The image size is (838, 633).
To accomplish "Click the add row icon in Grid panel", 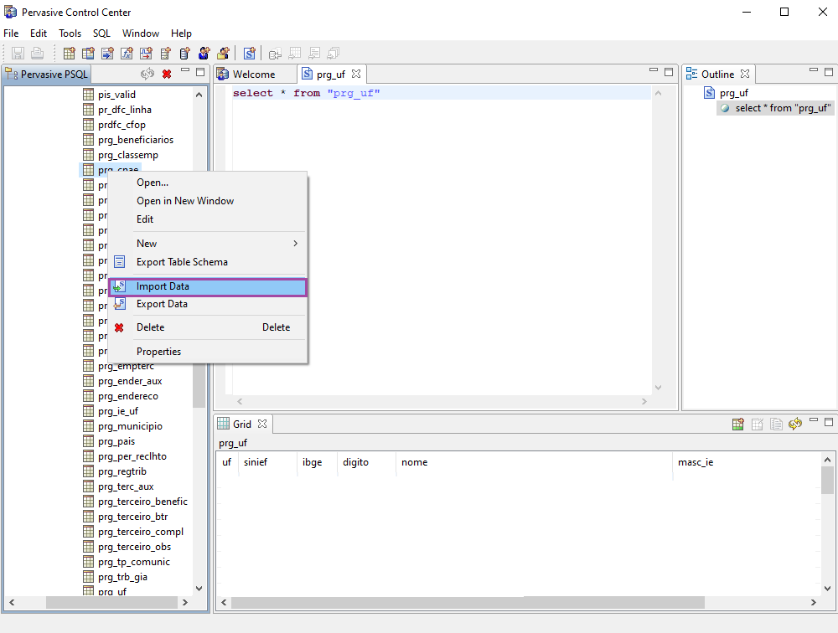I will (x=737, y=425).
